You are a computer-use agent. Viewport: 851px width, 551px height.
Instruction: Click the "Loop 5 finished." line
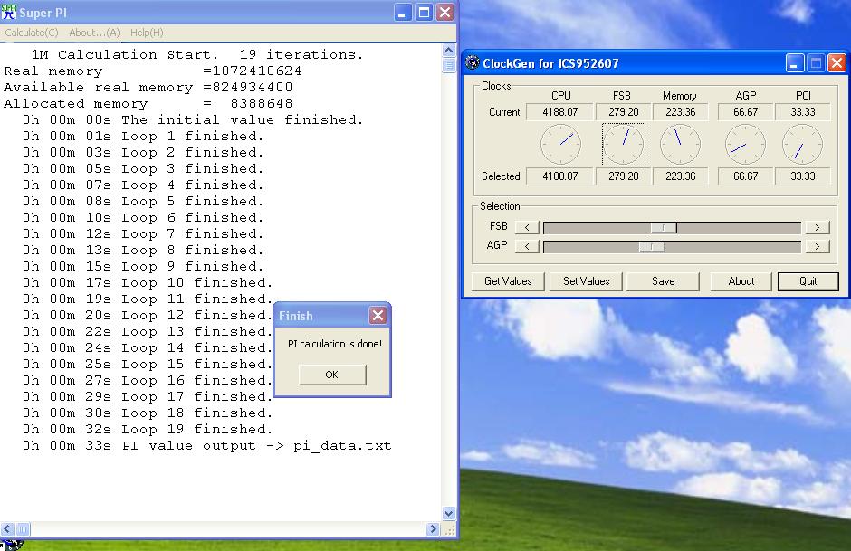pos(143,201)
